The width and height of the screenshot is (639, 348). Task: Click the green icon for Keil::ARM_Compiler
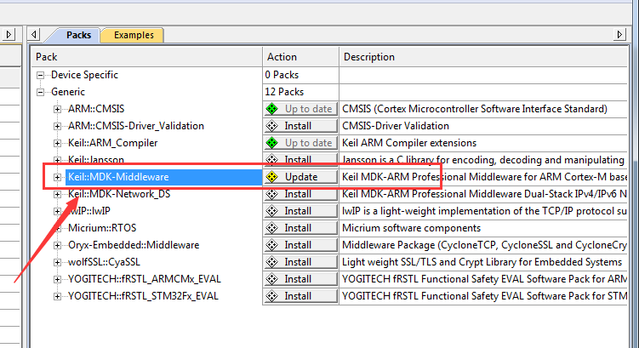(x=272, y=143)
